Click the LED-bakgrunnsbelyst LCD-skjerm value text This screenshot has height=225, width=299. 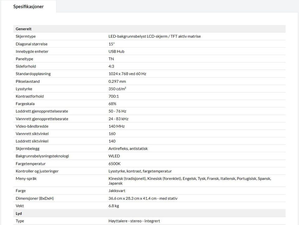pos(154,36)
